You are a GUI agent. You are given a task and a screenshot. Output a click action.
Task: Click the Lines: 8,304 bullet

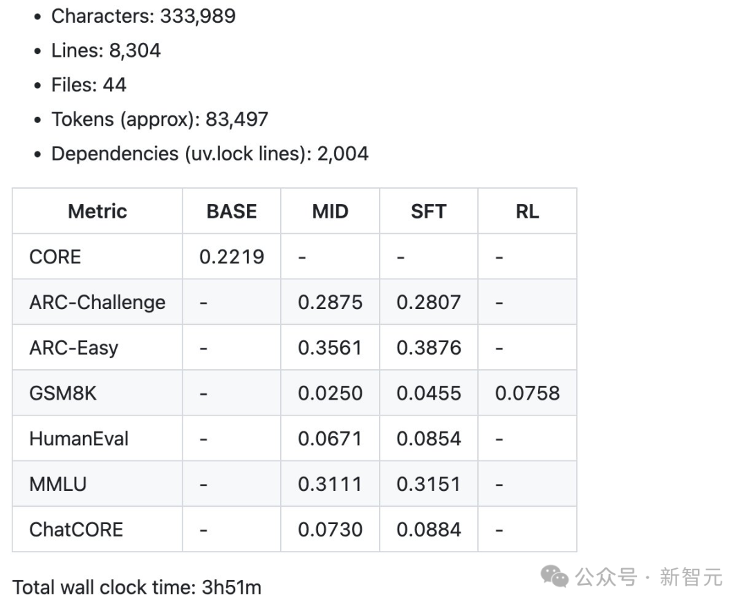coord(106,50)
